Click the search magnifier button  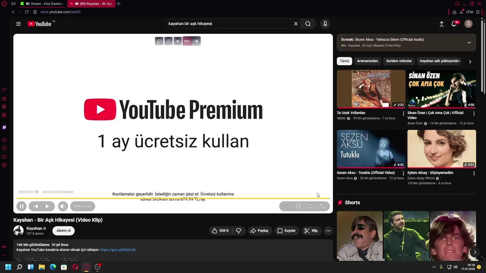pyautogui.click(x=308, y=24)
